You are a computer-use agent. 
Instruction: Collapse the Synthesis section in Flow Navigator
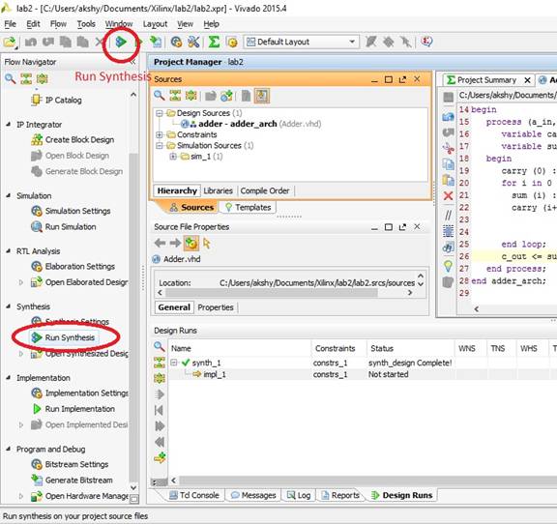(8, 306)
